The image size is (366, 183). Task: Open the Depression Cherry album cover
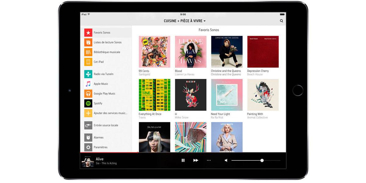[263, 52]
